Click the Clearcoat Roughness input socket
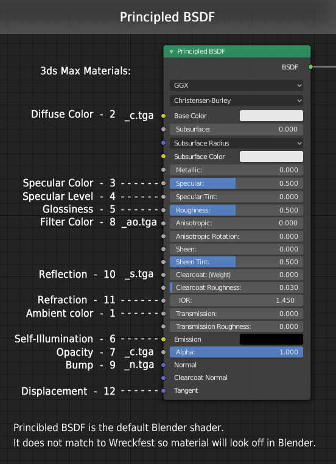The height and width of the screenshot is (464, 336). [x=164, y=287]
